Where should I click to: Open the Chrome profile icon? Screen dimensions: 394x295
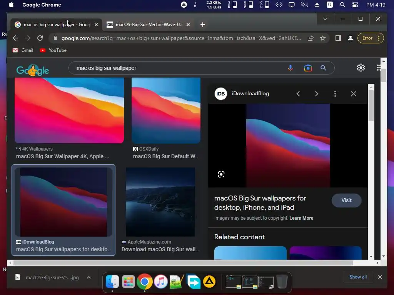coord(350,38)
